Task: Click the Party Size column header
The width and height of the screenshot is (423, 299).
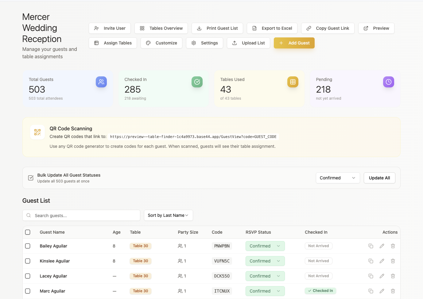Action: coord(188,232)
